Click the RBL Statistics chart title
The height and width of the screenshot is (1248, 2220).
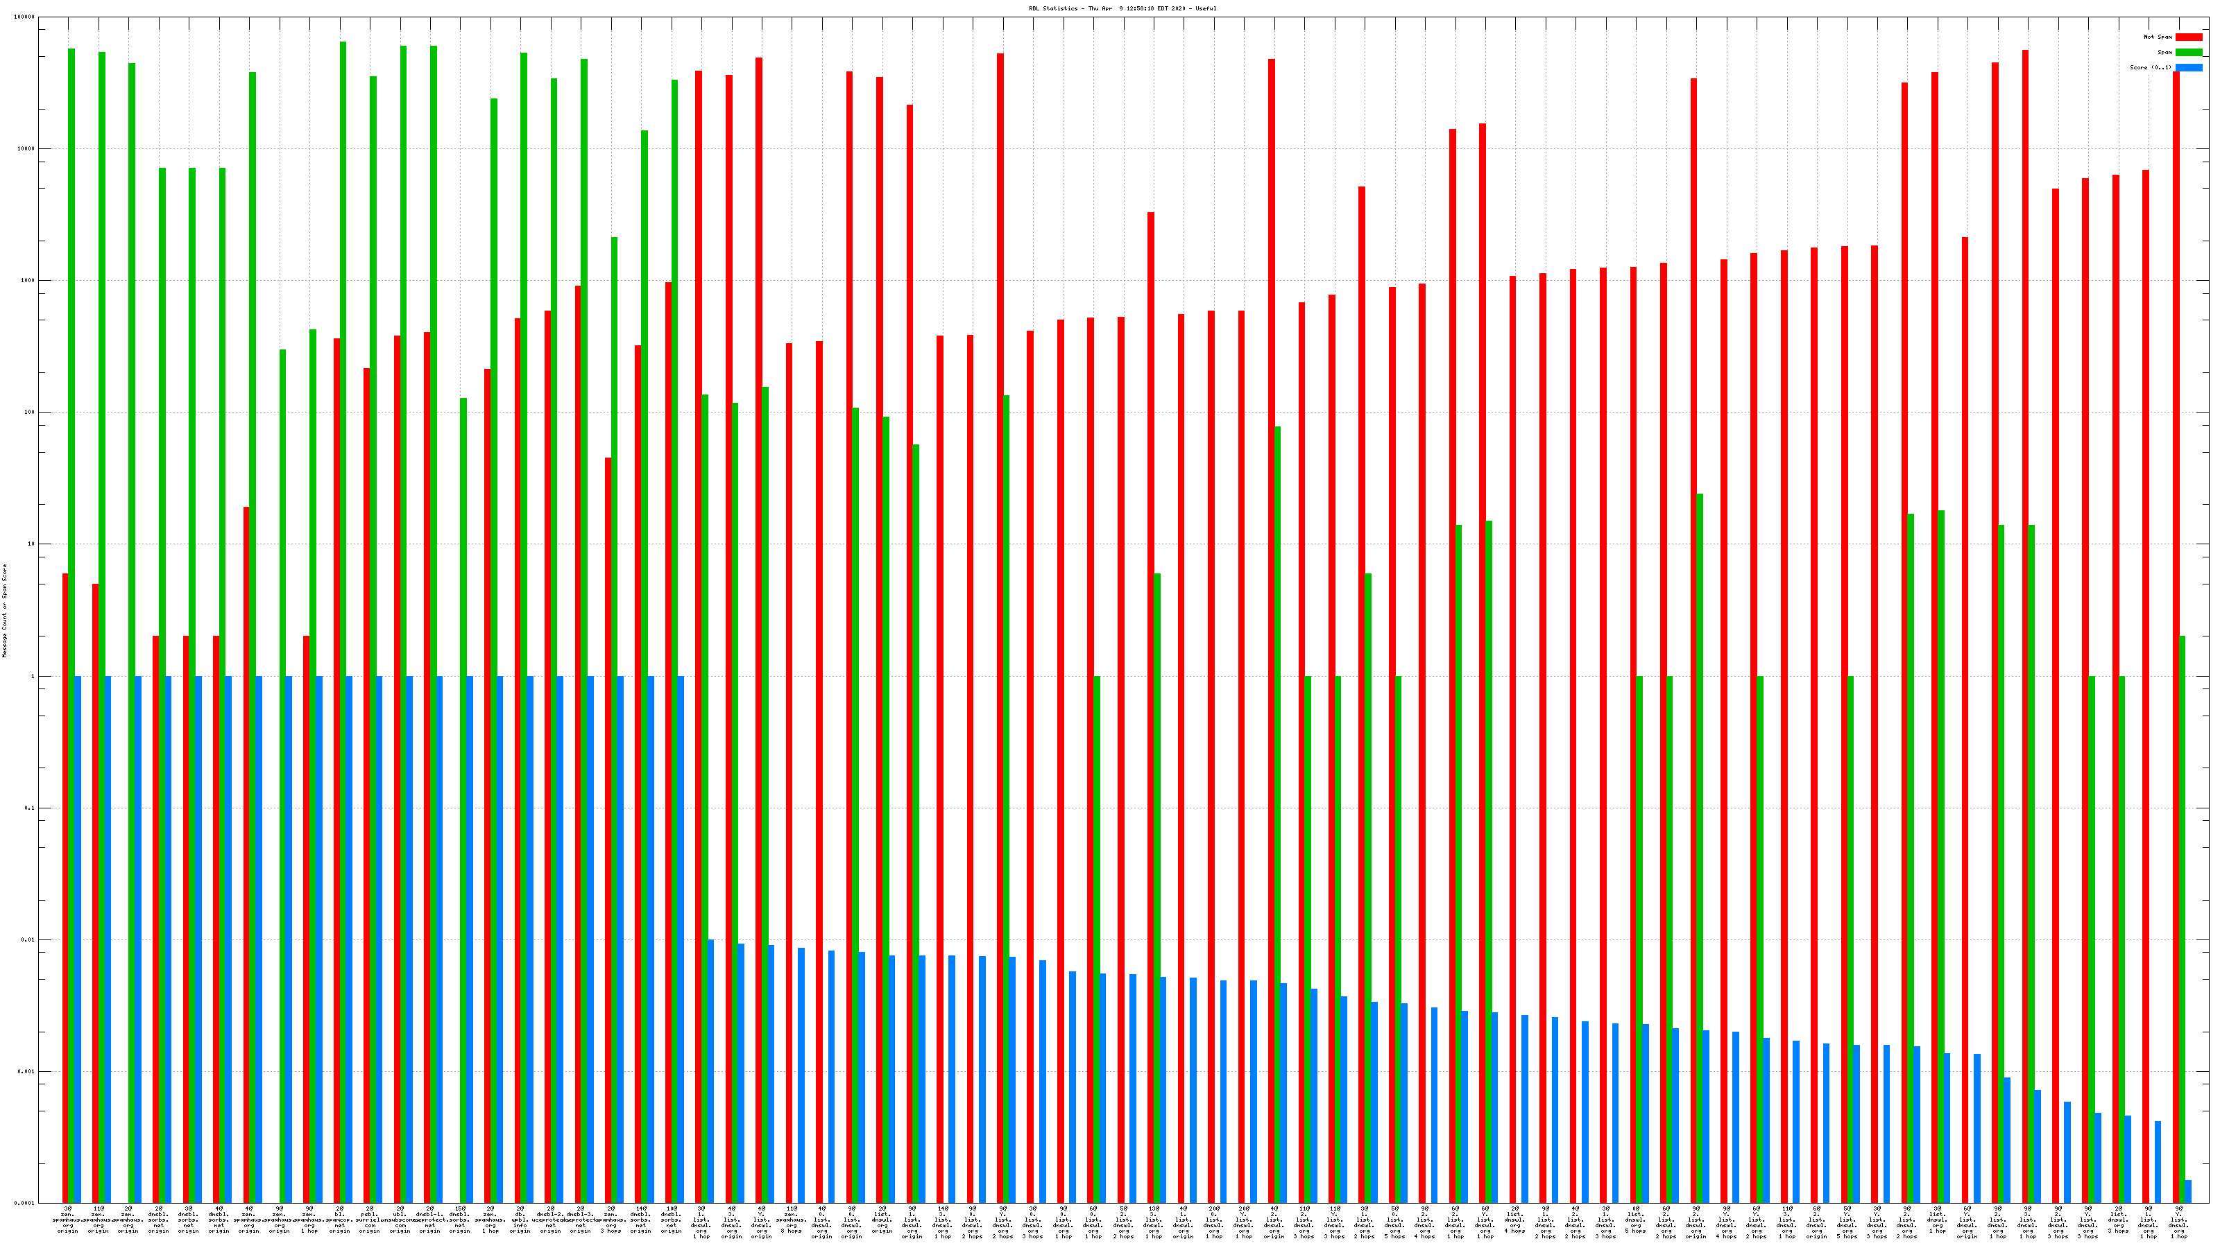(x=1122, y=8)
